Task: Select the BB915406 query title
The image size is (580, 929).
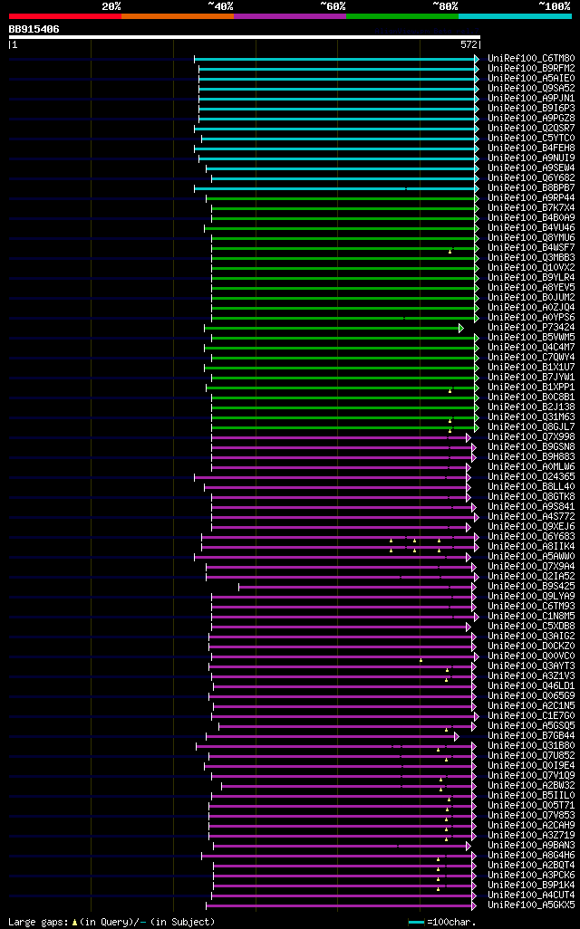Action: tap(34, 29)
